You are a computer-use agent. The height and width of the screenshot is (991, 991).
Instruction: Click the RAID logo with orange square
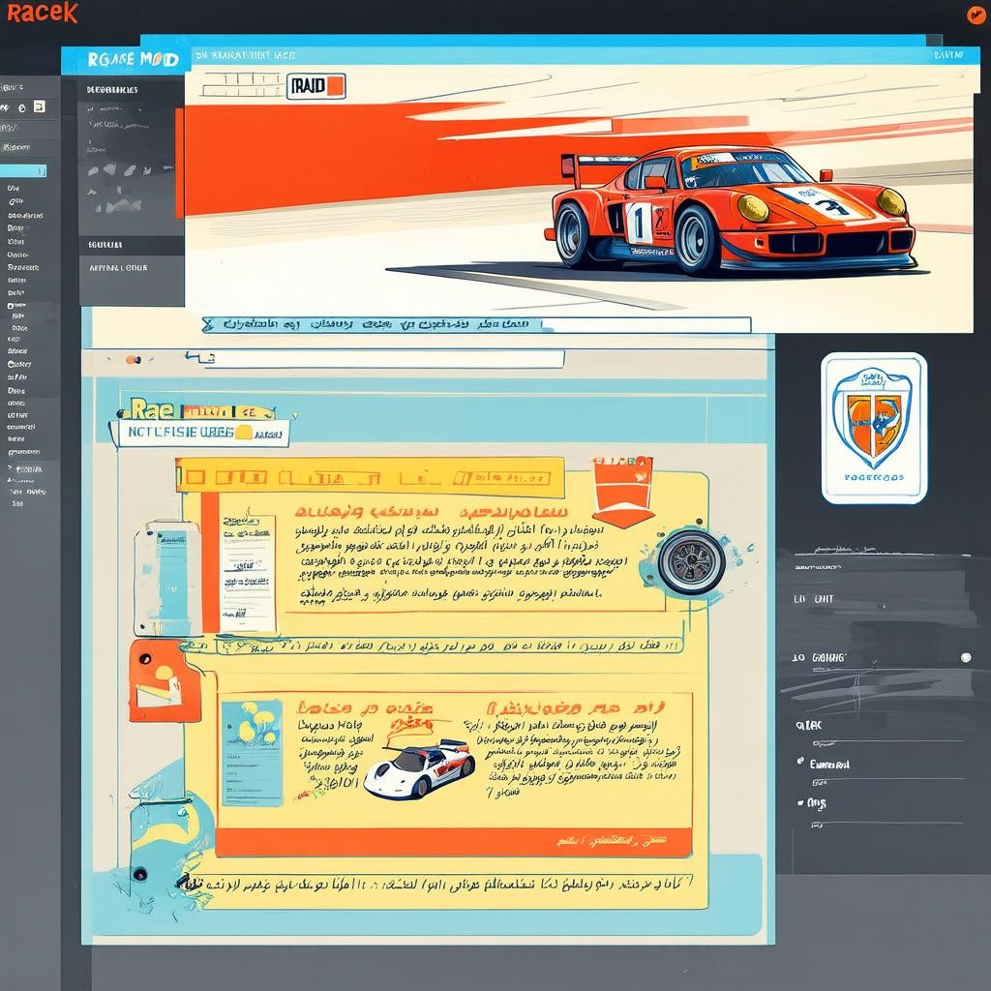[x=316, y=86]
